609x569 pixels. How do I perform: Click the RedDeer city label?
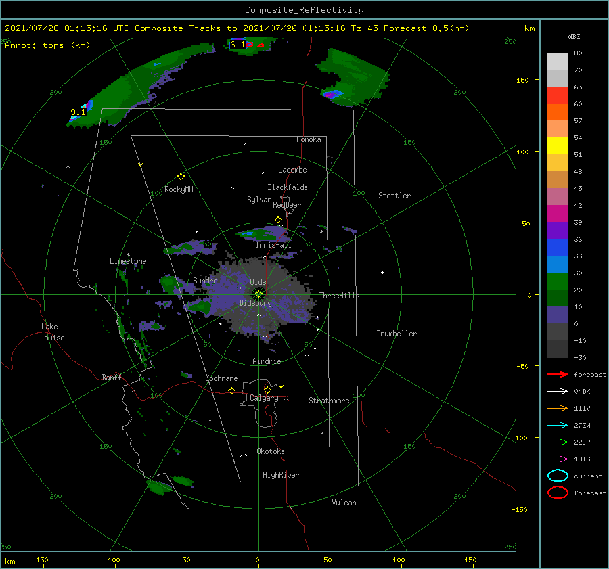point(287,205)
